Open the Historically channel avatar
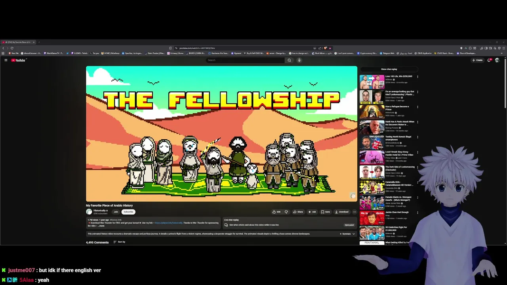The width and height of the screenshot is (507, 285). (89, 212)
